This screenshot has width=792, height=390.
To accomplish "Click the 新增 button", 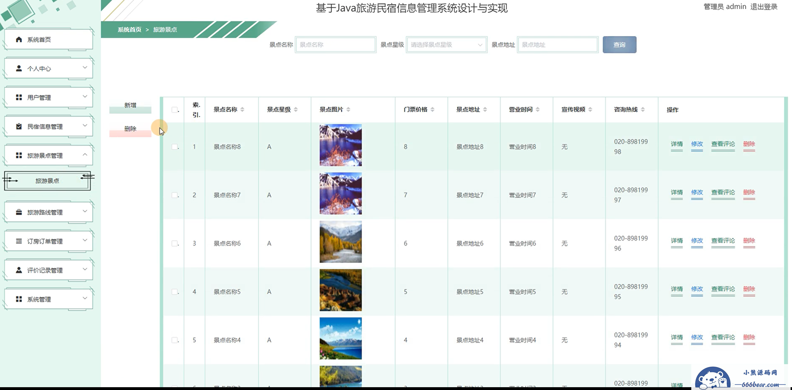I will 130,105.
